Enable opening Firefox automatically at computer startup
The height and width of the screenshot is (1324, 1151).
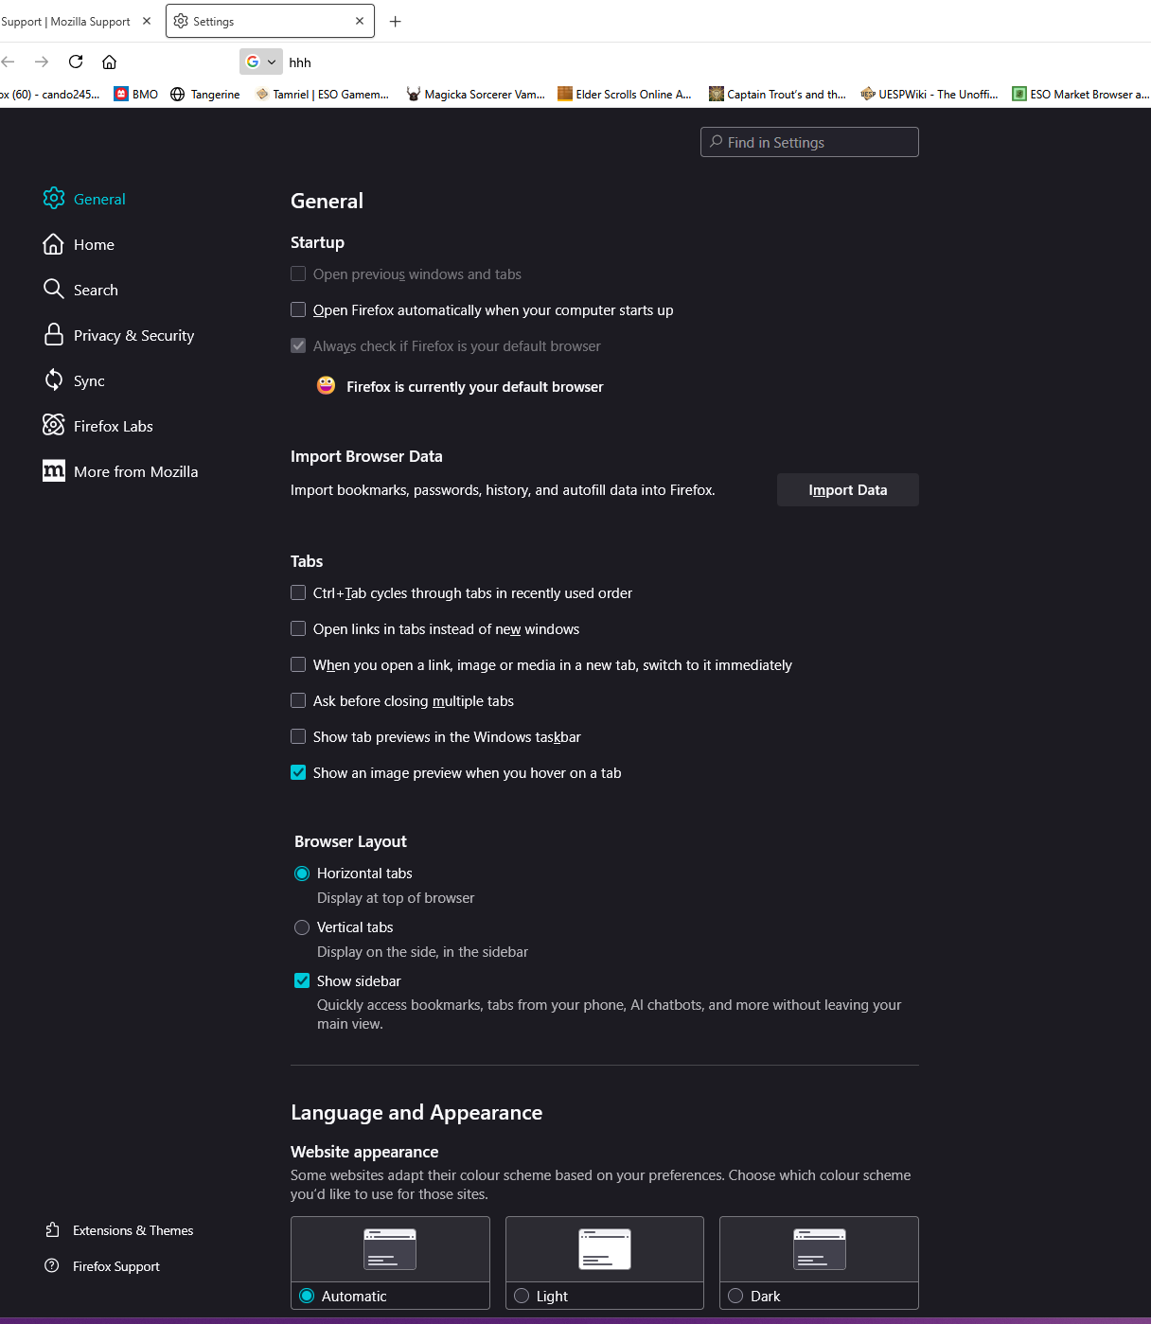click(x=298, y=309)
